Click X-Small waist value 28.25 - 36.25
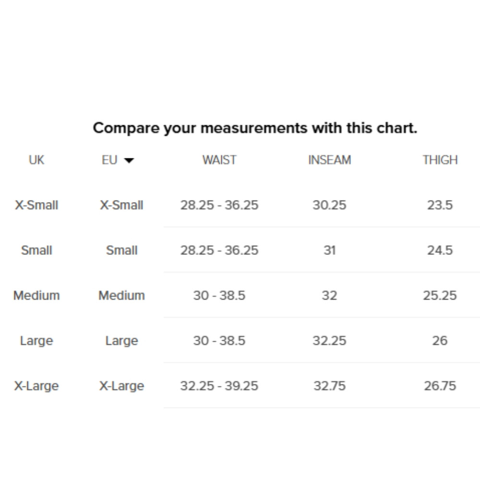This screenshot has height=480, width=480. click(219, 205)
